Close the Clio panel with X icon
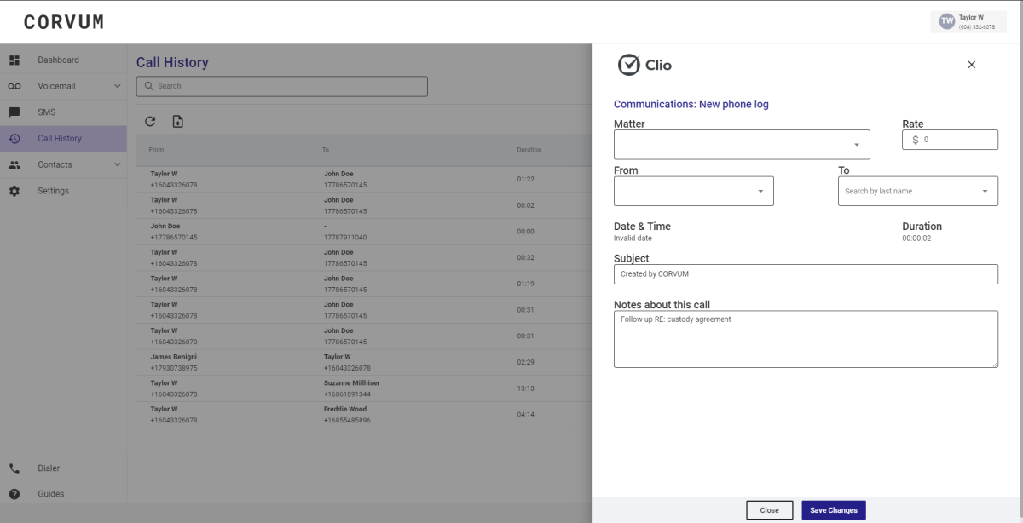 tap(971, 65)
